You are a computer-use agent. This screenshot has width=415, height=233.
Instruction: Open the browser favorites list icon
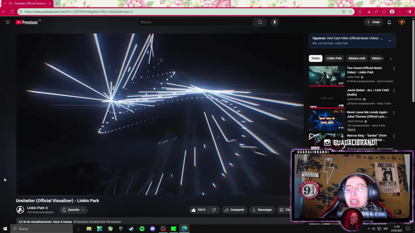(376, 12)
